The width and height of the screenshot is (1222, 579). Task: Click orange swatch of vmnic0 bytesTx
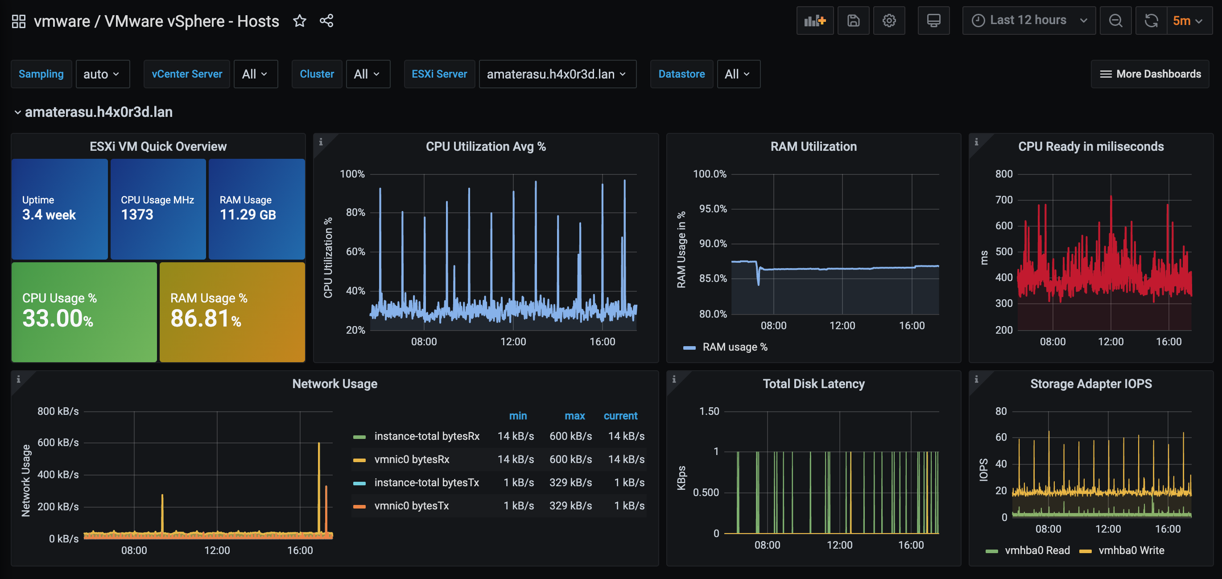[x=359, y=506]
